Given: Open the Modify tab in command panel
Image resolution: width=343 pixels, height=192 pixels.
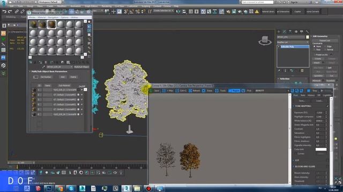Looking at the screenshot, I should pyautogui.click(x=285, y=32).
